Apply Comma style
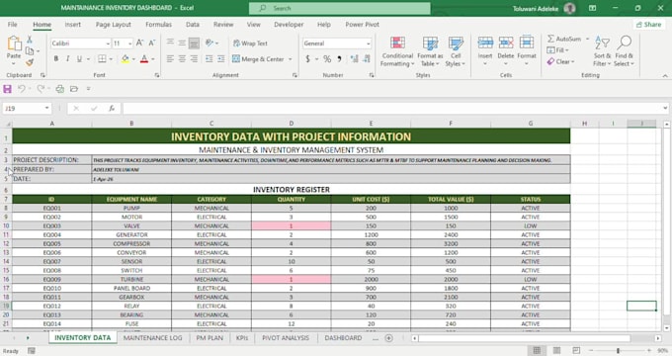 point(339,59)
